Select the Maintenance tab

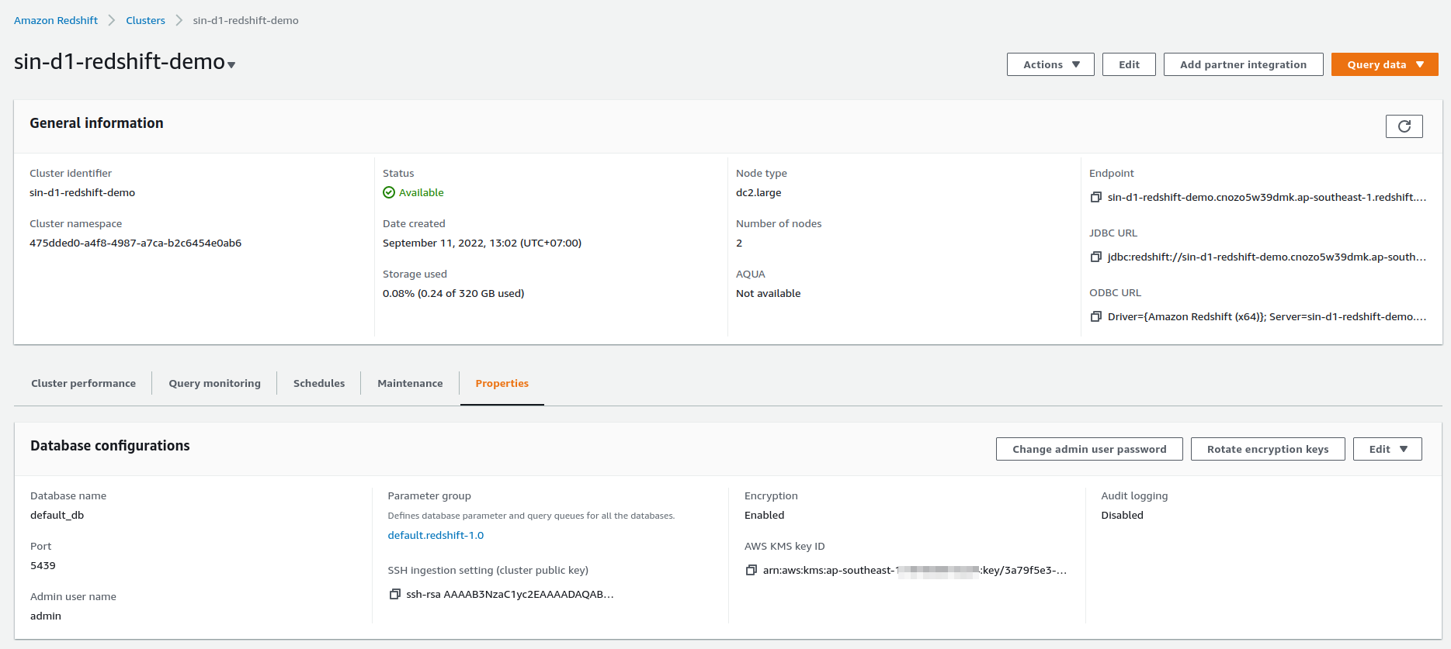pyautogui.click(x=410, y=383)
